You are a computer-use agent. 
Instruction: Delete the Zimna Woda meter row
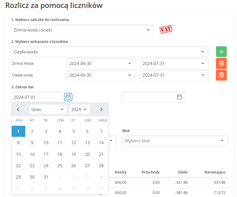[x=221, y=63]
